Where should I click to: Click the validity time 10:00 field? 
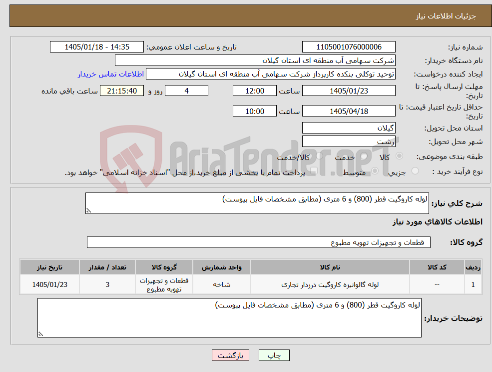tap(254, 111)
